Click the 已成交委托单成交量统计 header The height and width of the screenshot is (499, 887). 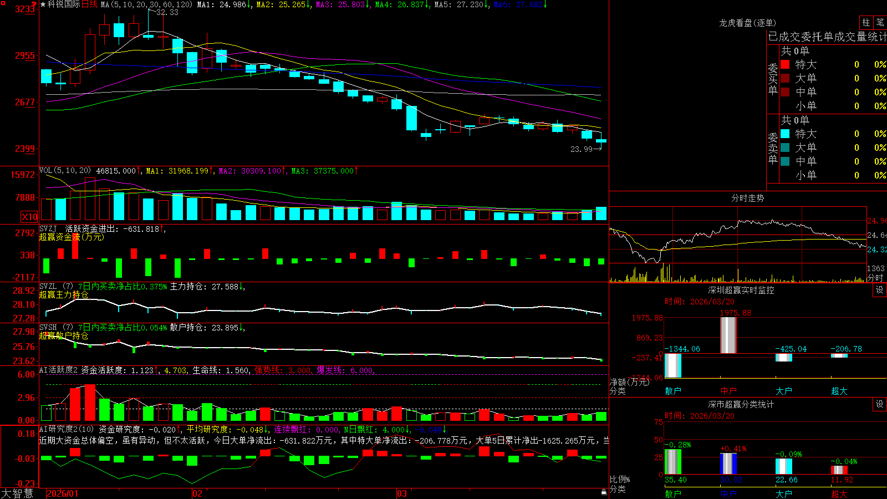(x=827, y=37)
